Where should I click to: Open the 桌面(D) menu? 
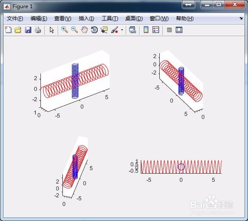[134, 19]
